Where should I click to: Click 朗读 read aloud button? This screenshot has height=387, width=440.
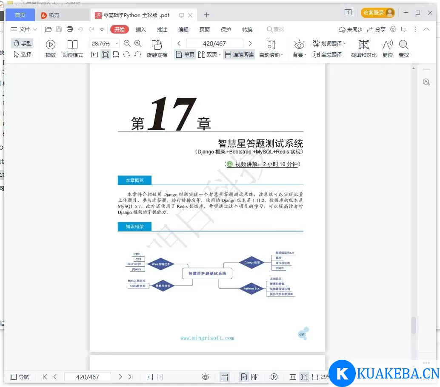coord(388,49)
